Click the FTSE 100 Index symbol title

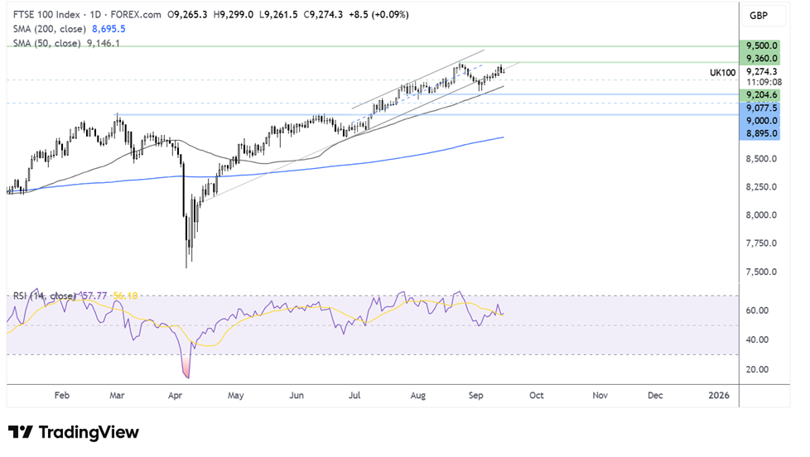pos(46,14)
